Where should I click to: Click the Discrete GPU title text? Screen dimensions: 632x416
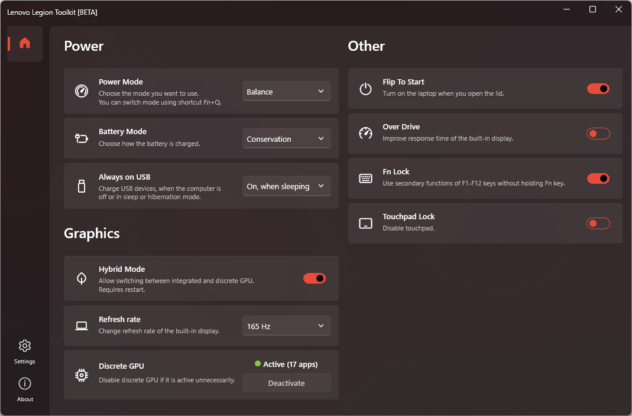(x=121, y=366)
